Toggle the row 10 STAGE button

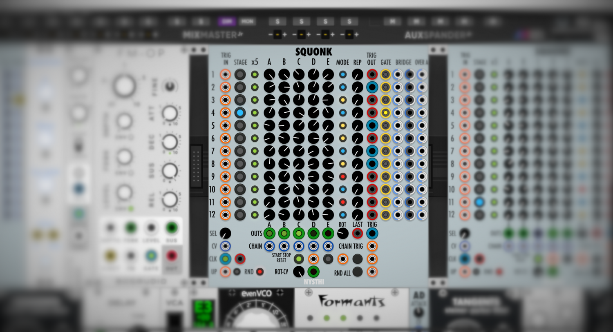240,189
